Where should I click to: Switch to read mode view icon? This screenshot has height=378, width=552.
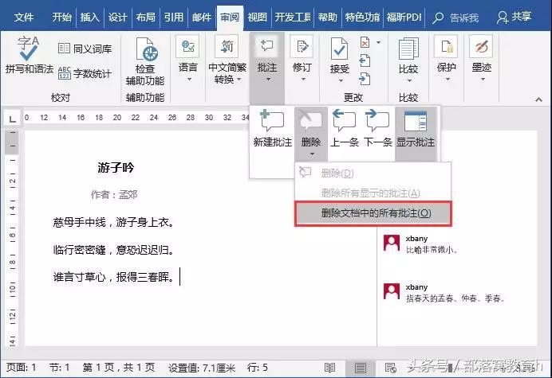pyautogui.click(x=330, y=368)
